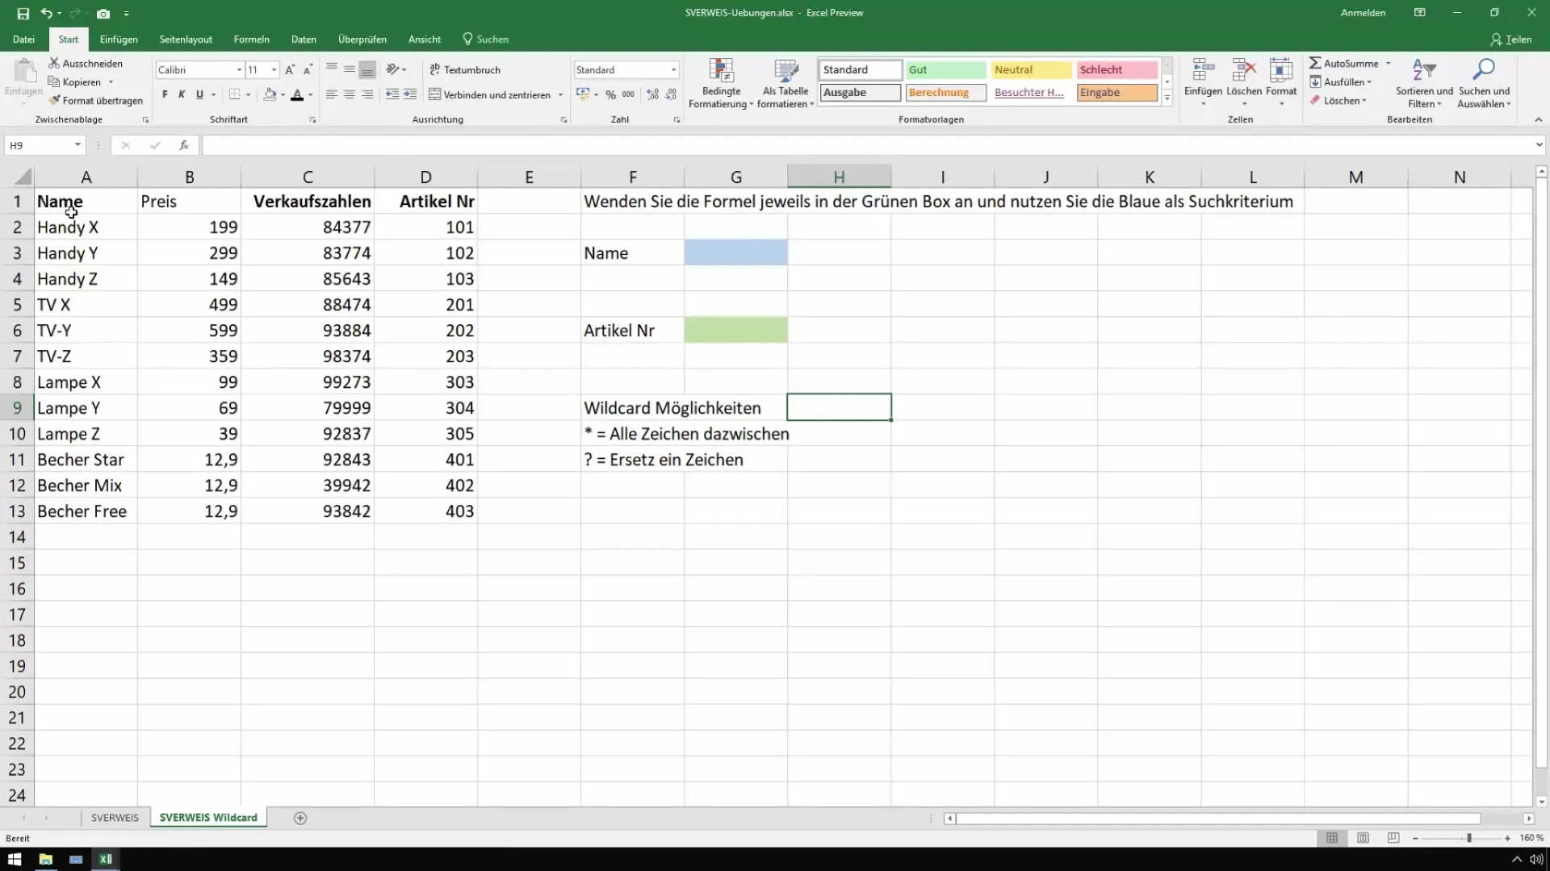Toggle bold formatting F
The image size is (1550, 871).
tap(165, 94)
